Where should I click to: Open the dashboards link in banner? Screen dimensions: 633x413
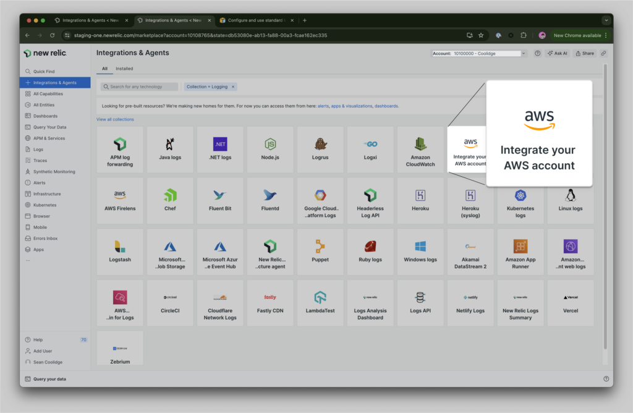(x=386, y=106)
